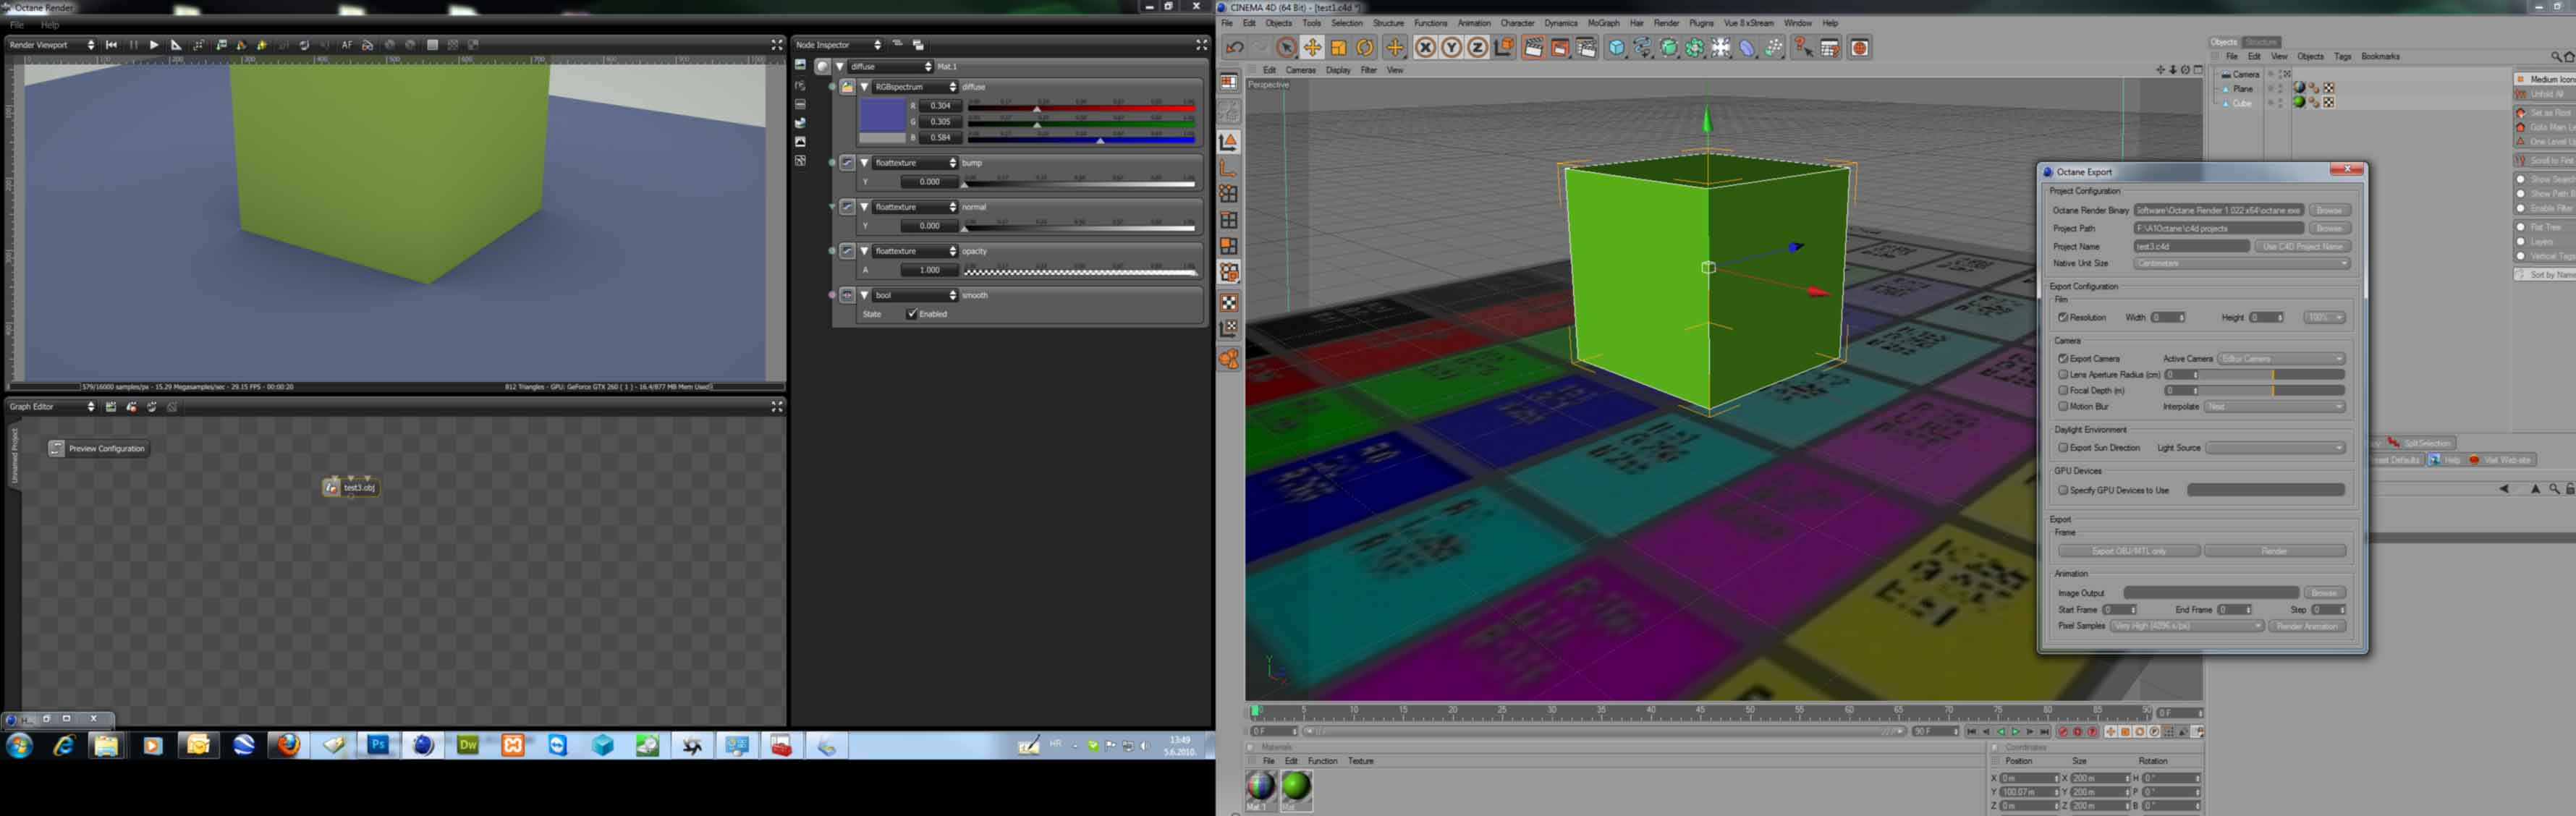
Task: Open Firefox from the Windows taskbar
Action: click(288, 745)
